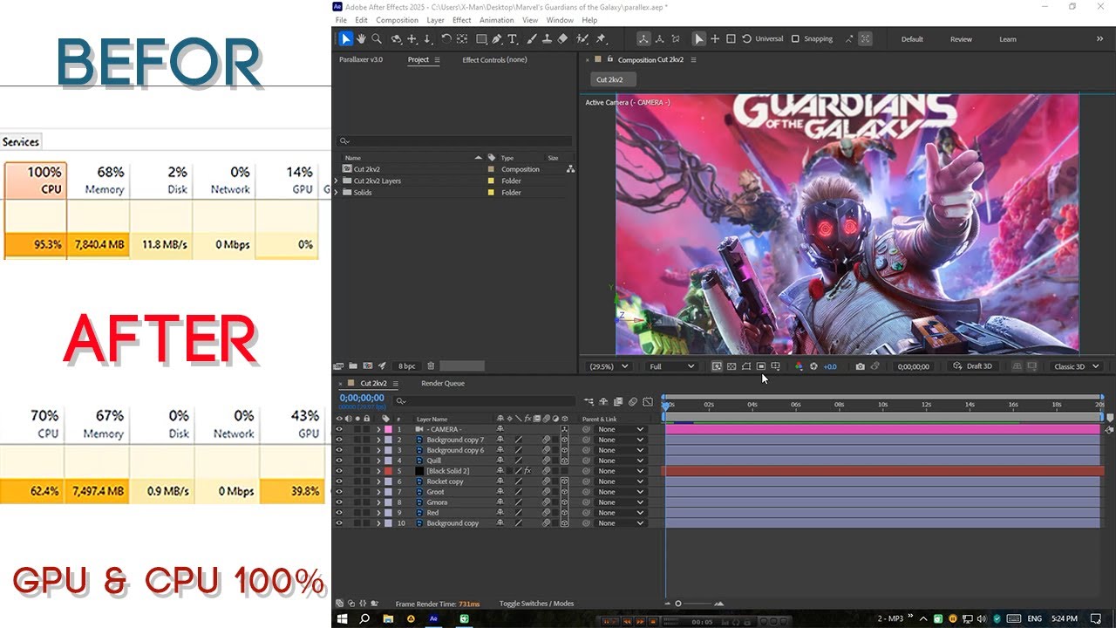Click Toggle Switches / Modes button
Screen dimensions: 1116x628
536,604
